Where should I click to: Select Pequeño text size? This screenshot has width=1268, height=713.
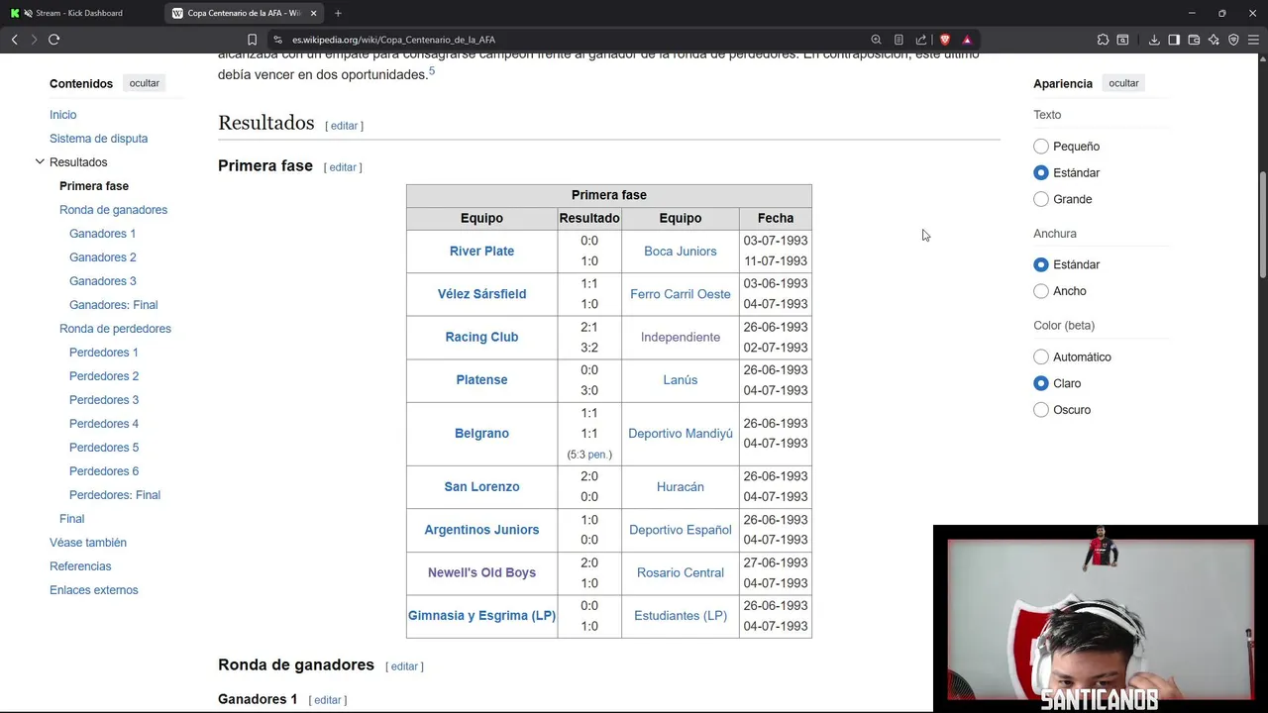[1041, 147]
